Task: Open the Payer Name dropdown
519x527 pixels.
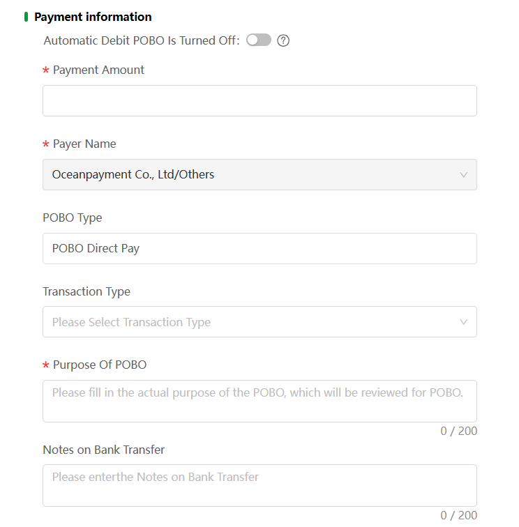Action: tap(259, 175)
